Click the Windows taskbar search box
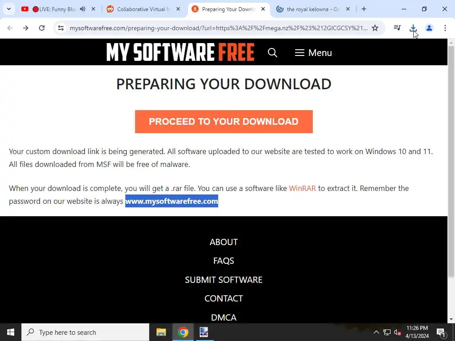This screenshot has width=455, height=341. [85, 332]
